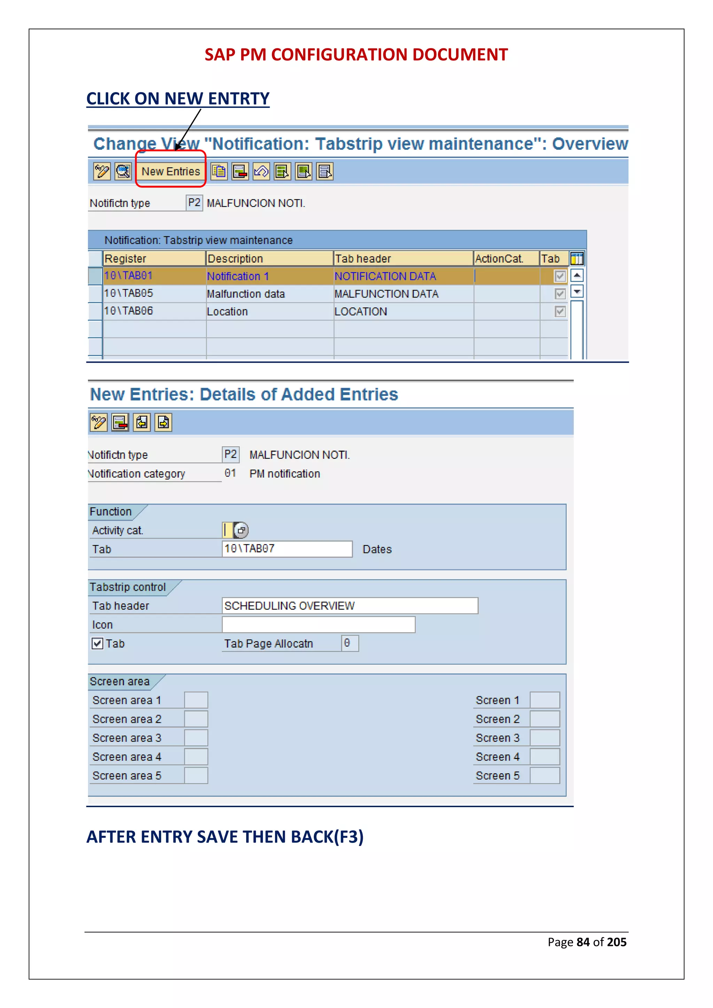Click the New Entries button
Viewport: 713px width, 1008px height.
(x=170, y=171)
